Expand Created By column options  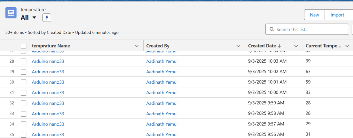coord(238,46)
